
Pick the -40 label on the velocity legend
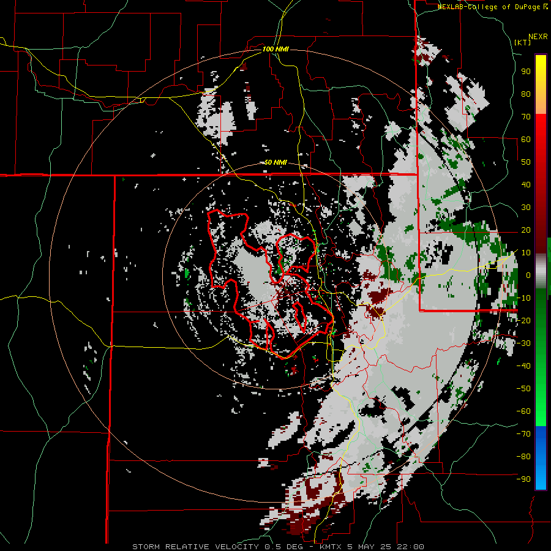(x=523, y=366)
